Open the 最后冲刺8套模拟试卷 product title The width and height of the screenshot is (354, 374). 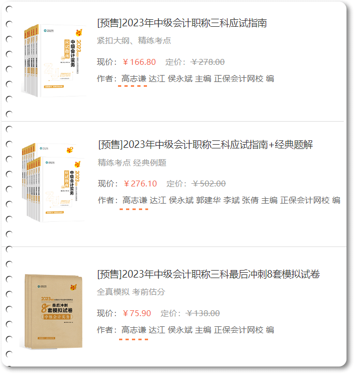pos(208,274)
